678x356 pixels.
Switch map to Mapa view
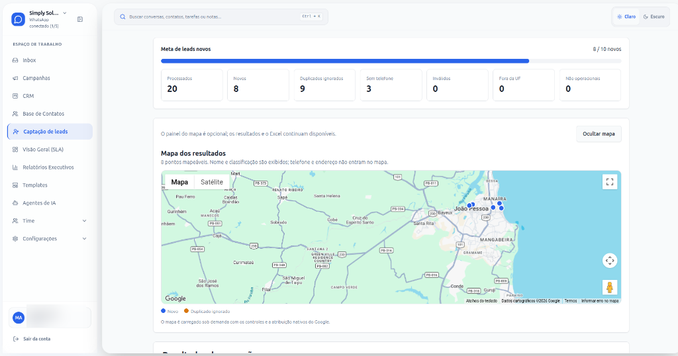click(179, 182)
